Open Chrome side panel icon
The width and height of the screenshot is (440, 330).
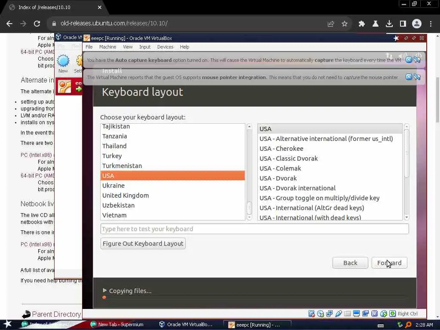click(403, 24)
